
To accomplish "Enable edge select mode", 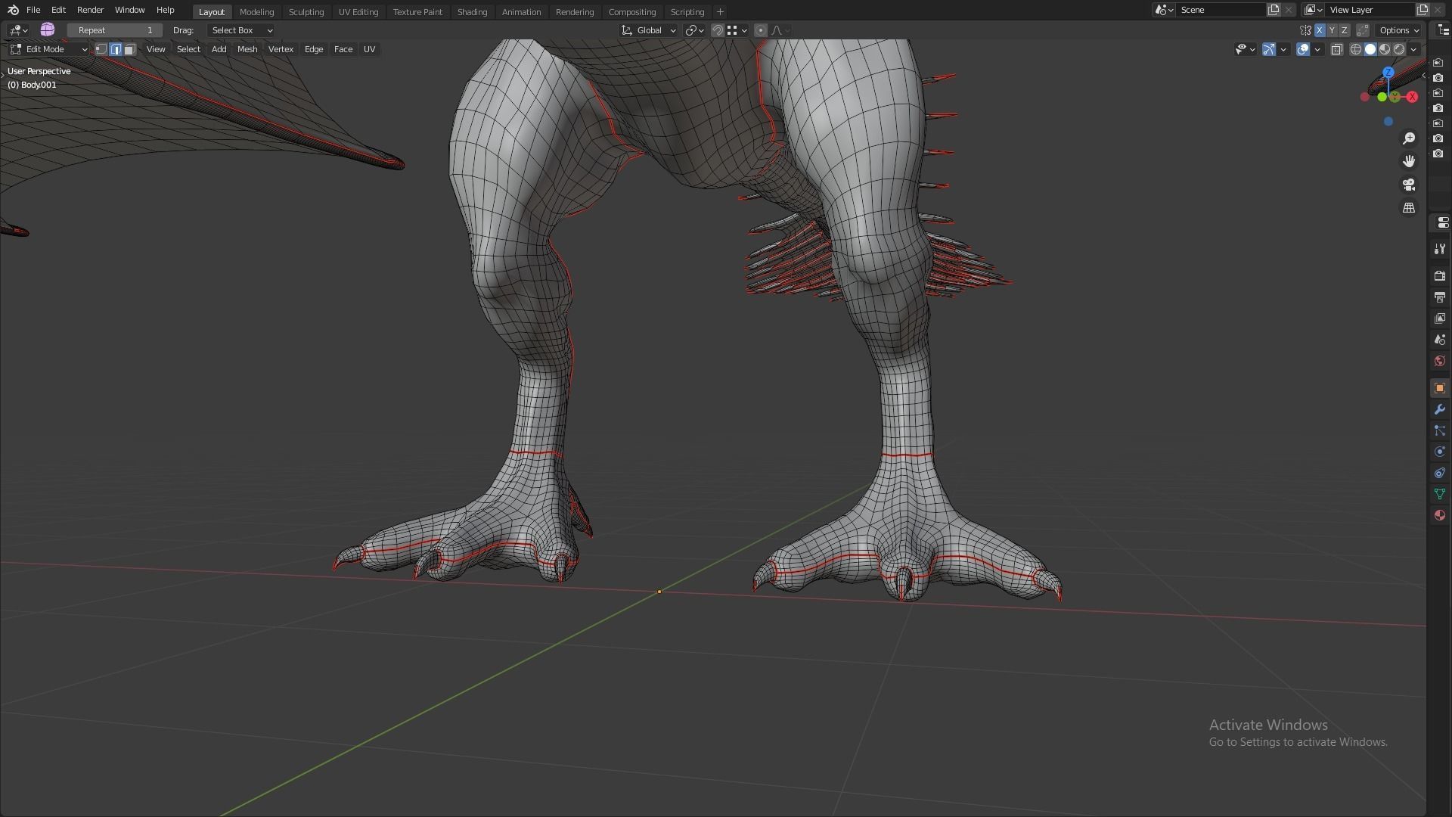I will click(x=116, y=49).
